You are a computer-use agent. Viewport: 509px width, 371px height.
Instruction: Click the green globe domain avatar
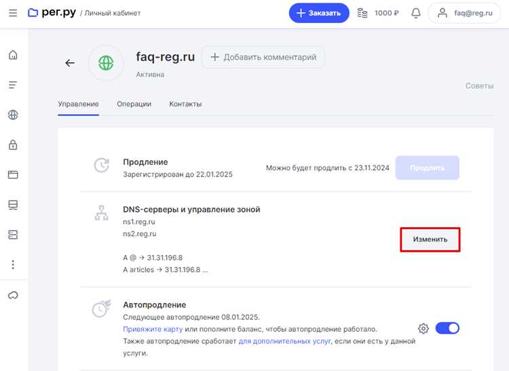106,63
